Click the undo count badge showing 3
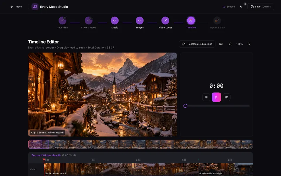The image size is (281, 176). click(x=245, y=4)
